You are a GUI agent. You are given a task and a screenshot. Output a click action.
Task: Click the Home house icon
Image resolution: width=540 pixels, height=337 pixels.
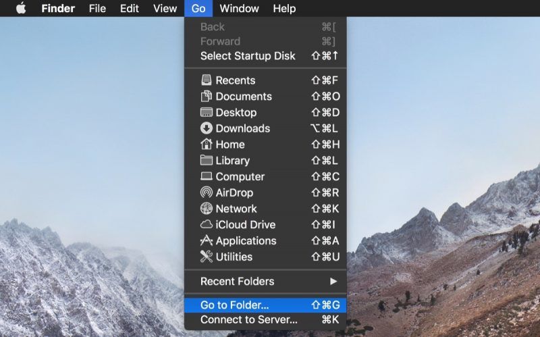pos(207,145)
